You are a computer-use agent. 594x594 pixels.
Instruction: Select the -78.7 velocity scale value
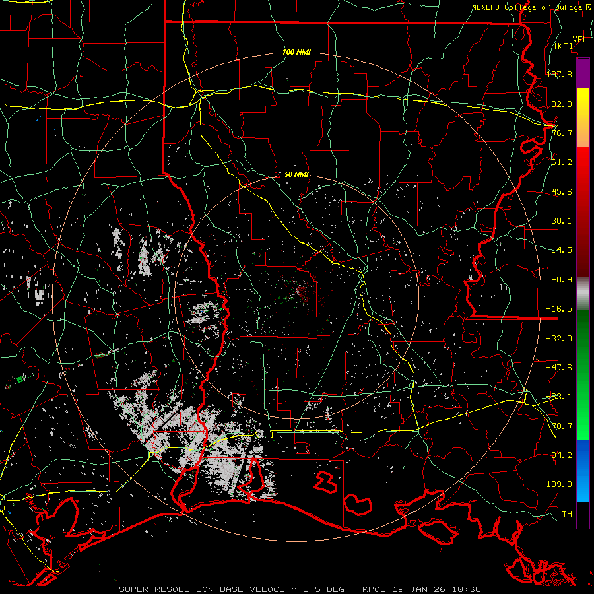(x=559, y=426)
